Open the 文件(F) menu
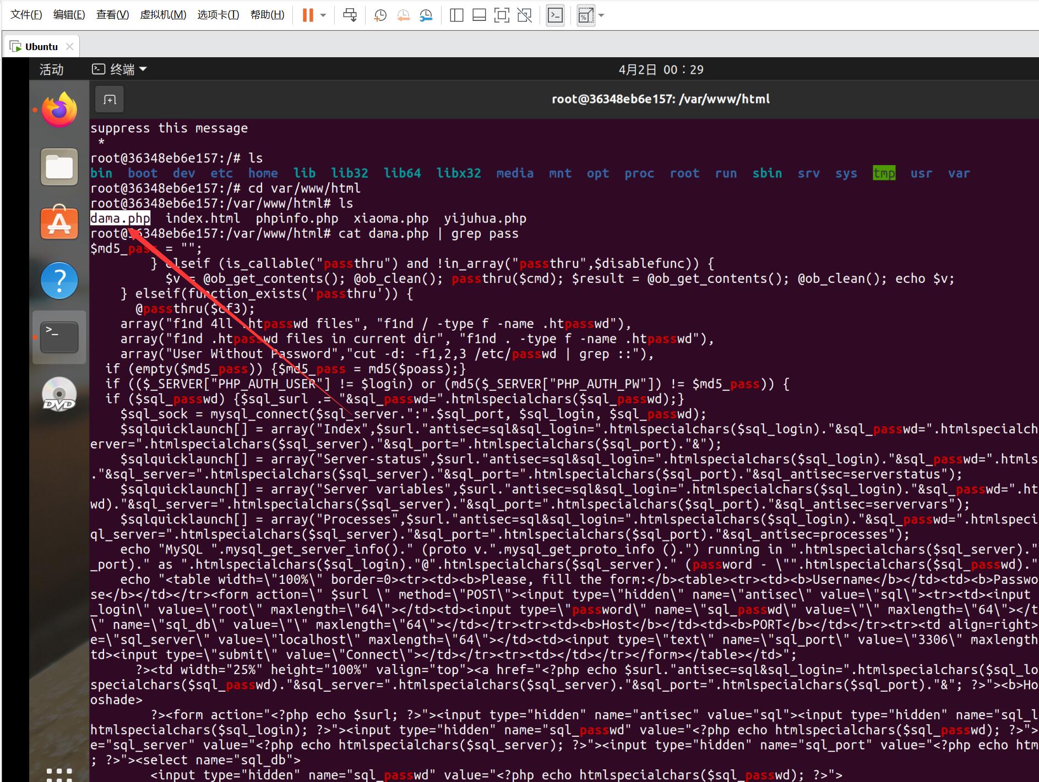 (x=26, y=15)
